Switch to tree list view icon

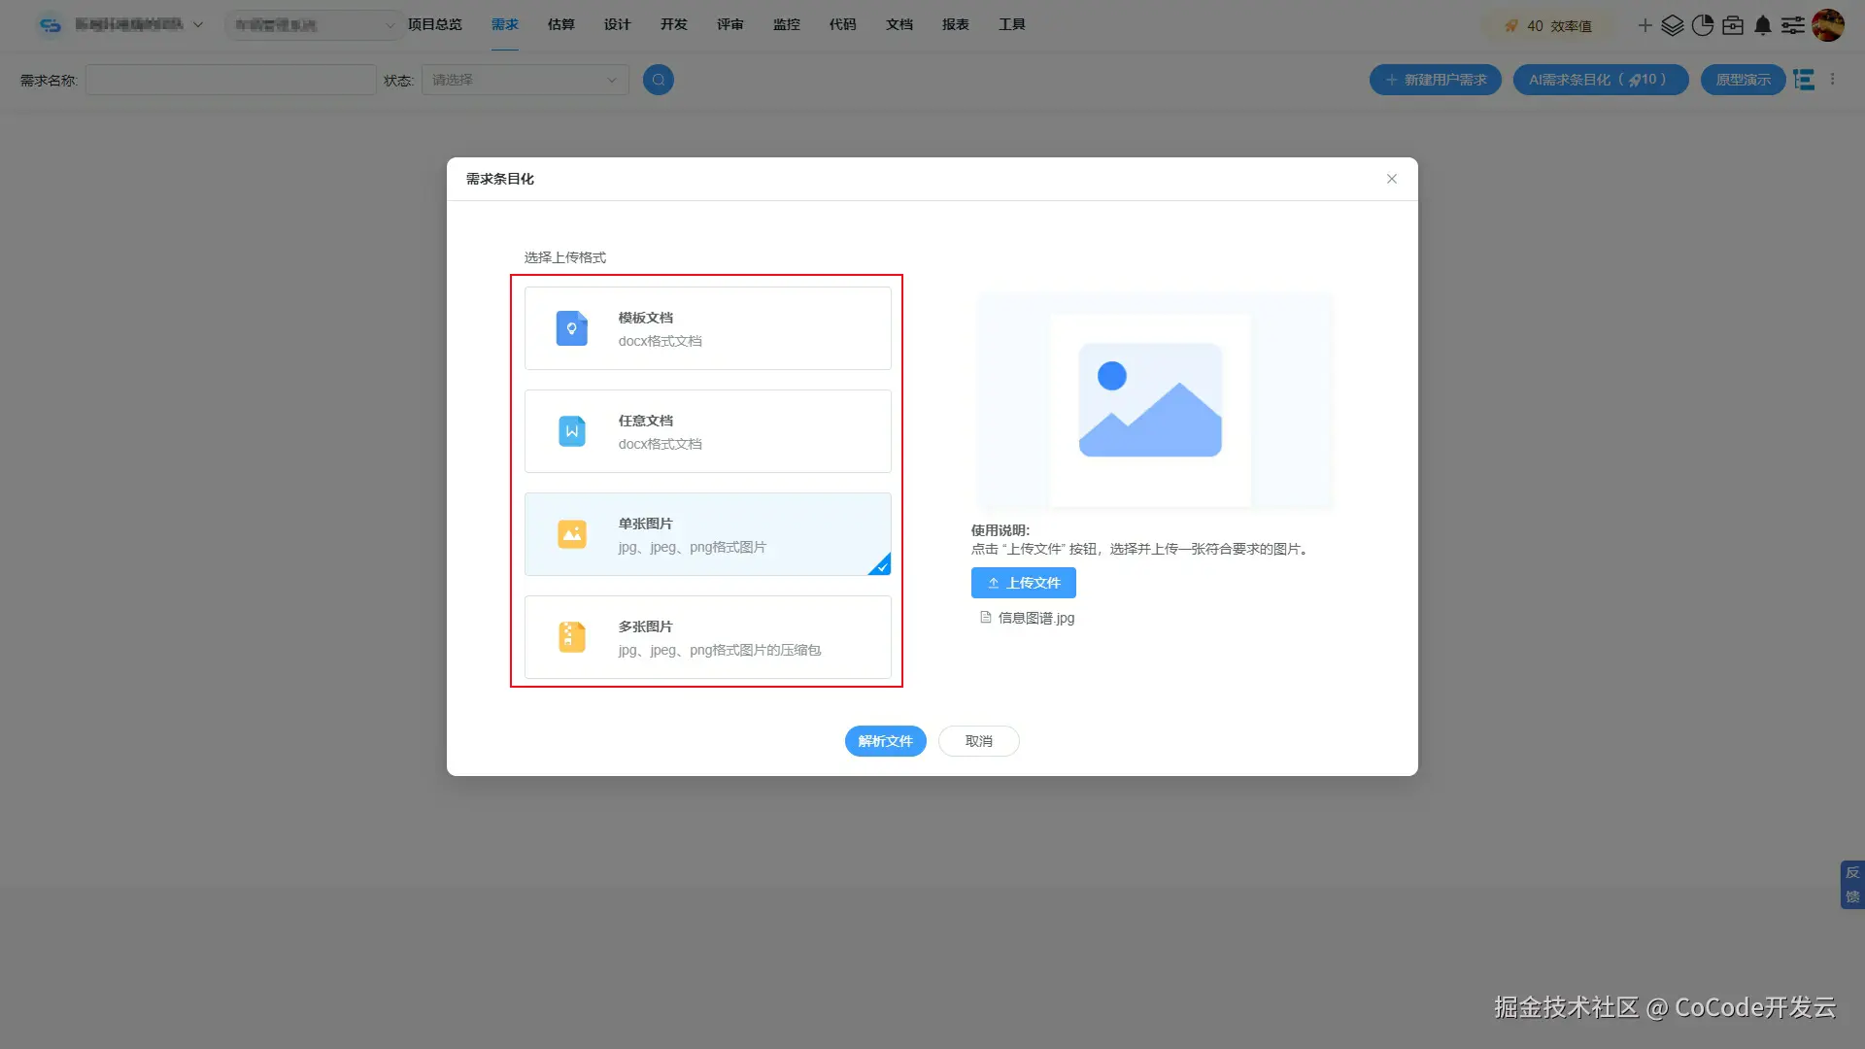point(1804,80)
